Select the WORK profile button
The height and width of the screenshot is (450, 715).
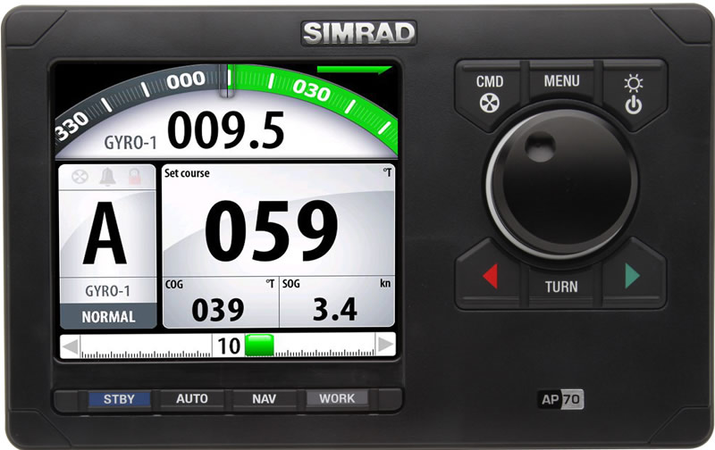(337, 398)
